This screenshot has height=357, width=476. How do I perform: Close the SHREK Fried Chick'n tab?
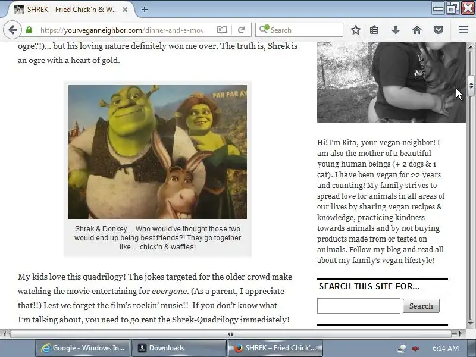click(125, 10)
